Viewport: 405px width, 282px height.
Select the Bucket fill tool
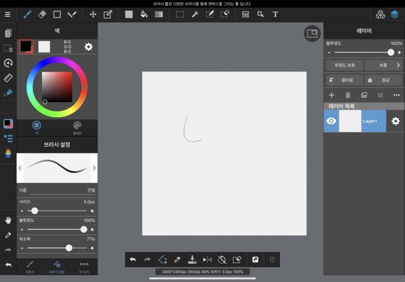coord(144,15)
